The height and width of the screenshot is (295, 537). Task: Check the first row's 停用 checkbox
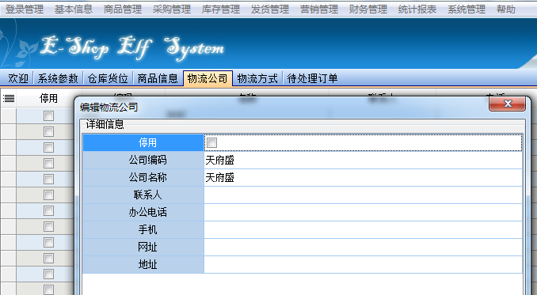[x=48, y=116]
